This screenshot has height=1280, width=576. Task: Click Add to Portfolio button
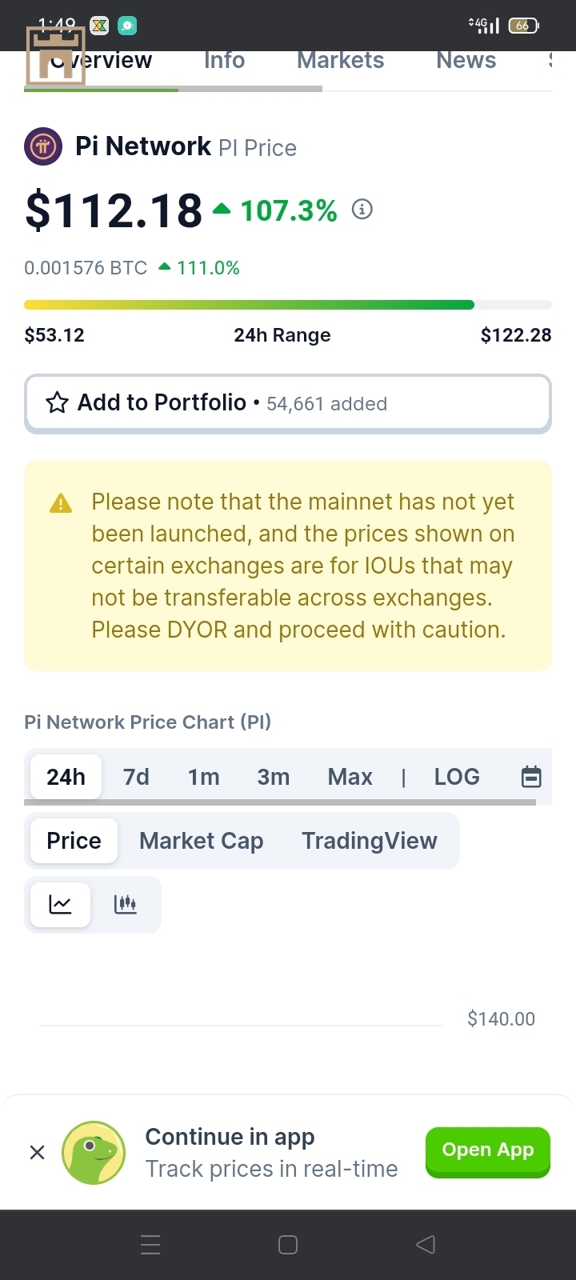288,403
